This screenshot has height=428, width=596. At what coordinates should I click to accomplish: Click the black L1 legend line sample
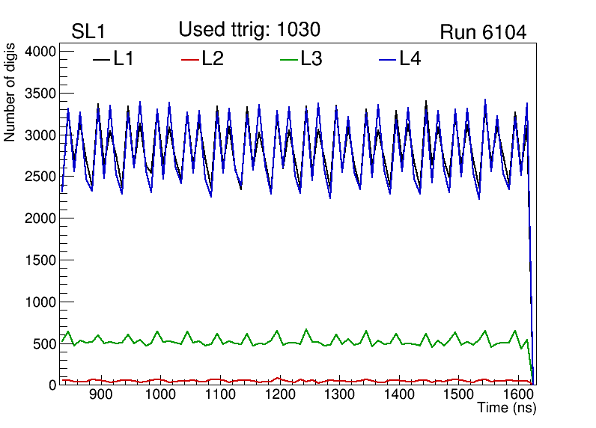[x=101, y=59]
